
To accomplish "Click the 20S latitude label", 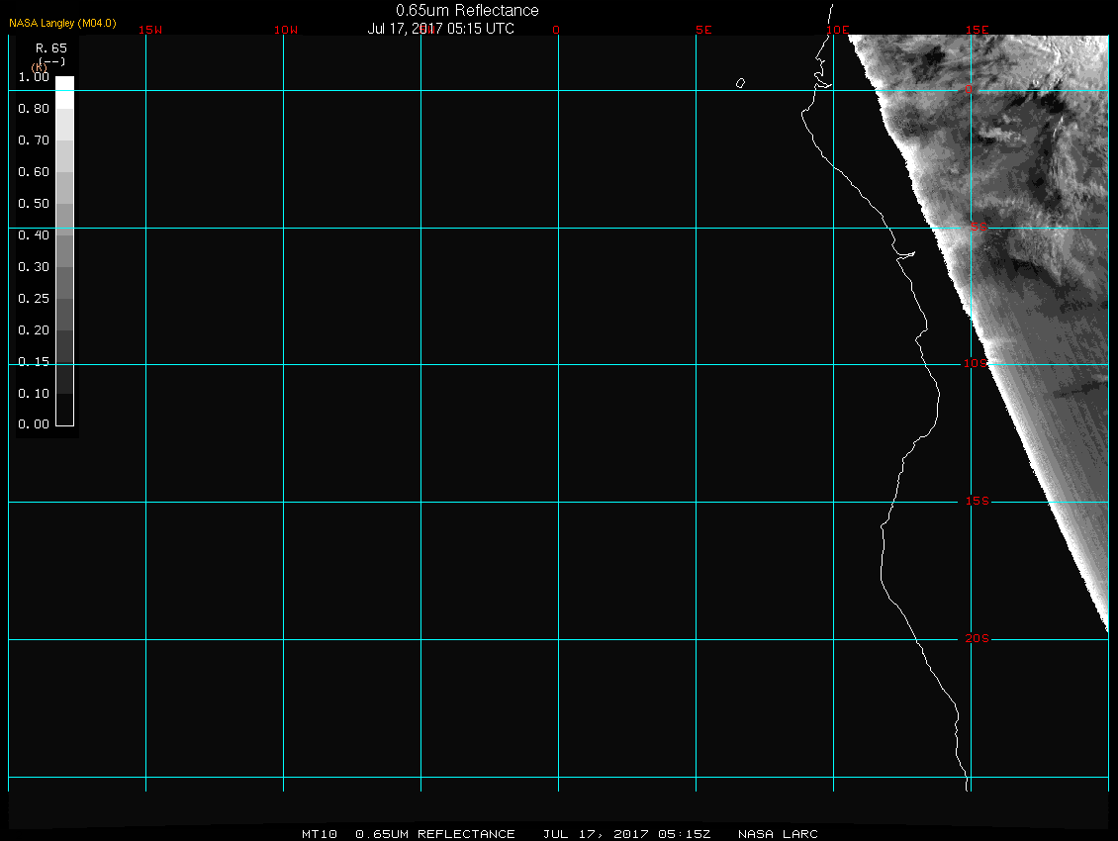I will click(x=978, y=639).
